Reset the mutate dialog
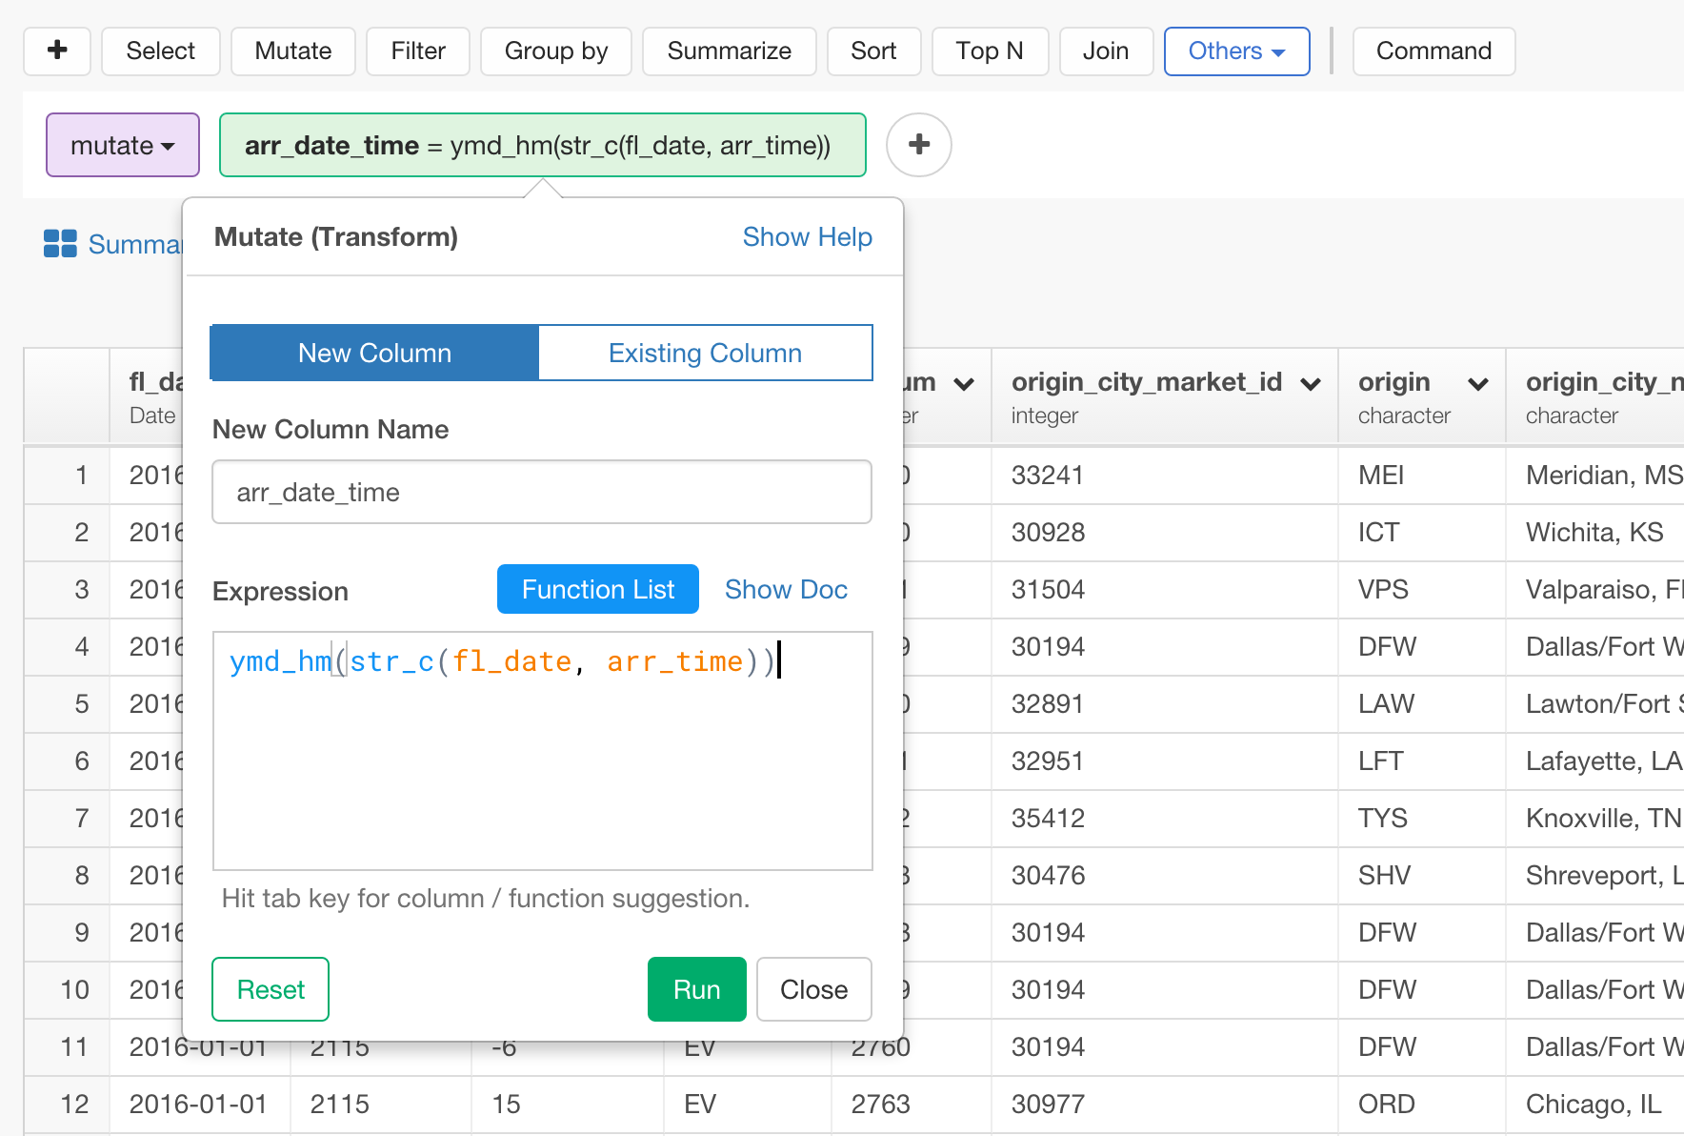The height and width of the screenshot is (1136, 1684). (x=270, y=989)
